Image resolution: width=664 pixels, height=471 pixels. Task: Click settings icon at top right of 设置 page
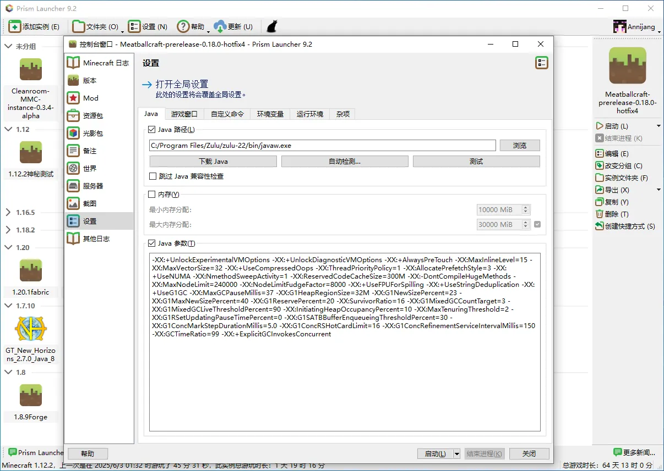click(x=541, y=63)
